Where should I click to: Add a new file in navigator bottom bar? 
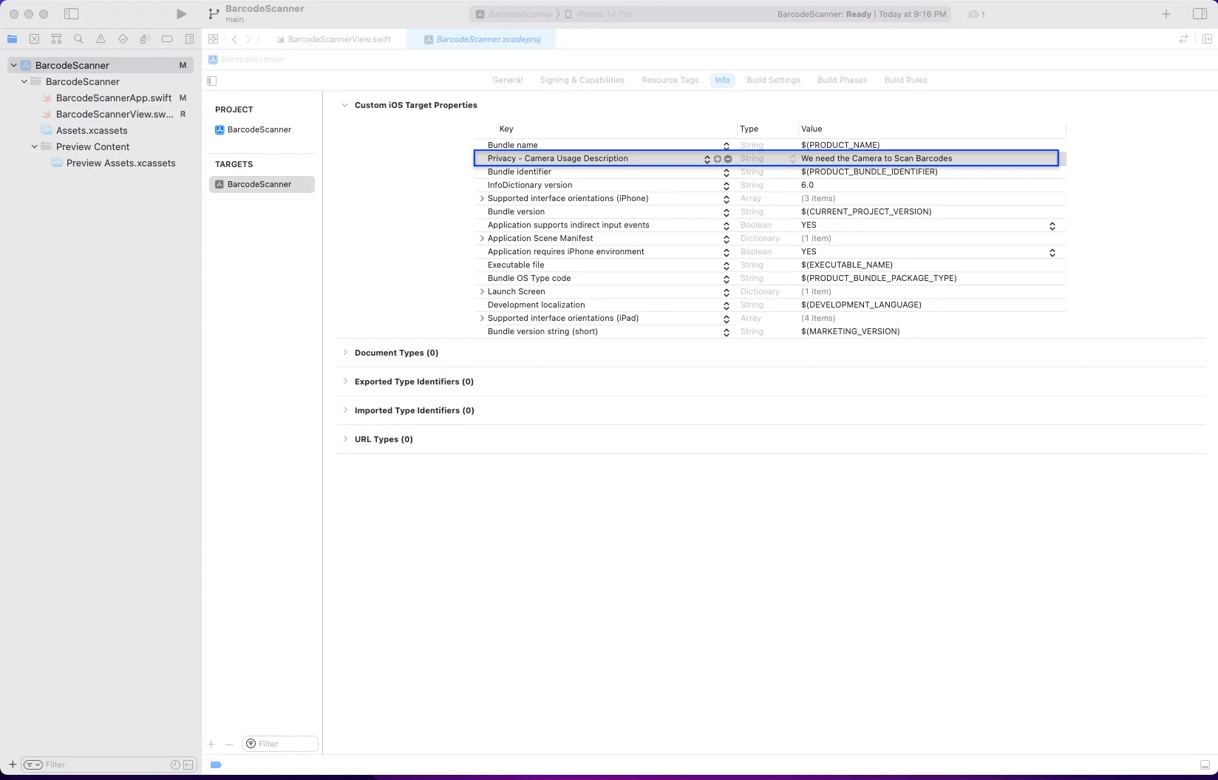13,764
